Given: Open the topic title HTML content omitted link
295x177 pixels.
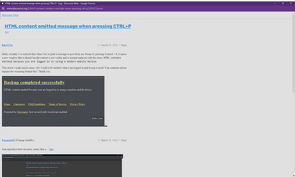Looking at the screenshot, I should tap(68, 26).
